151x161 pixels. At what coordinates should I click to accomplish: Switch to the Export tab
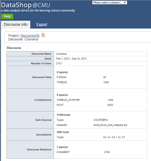coord(42,25)
